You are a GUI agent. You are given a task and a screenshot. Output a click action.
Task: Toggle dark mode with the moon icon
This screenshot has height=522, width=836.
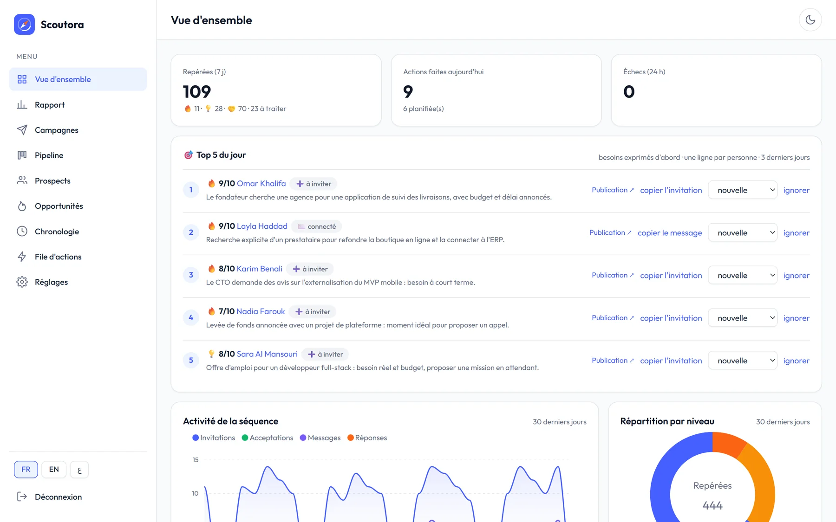tap(810, 20)
